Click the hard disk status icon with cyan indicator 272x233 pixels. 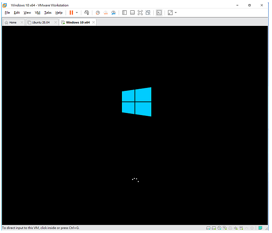[208, 228]
